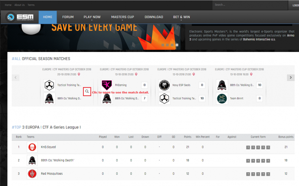Expand the MASTERS CUP dropdown menu
The width and height of the screenshot is (299, 186).
click(x=122, y=17)
